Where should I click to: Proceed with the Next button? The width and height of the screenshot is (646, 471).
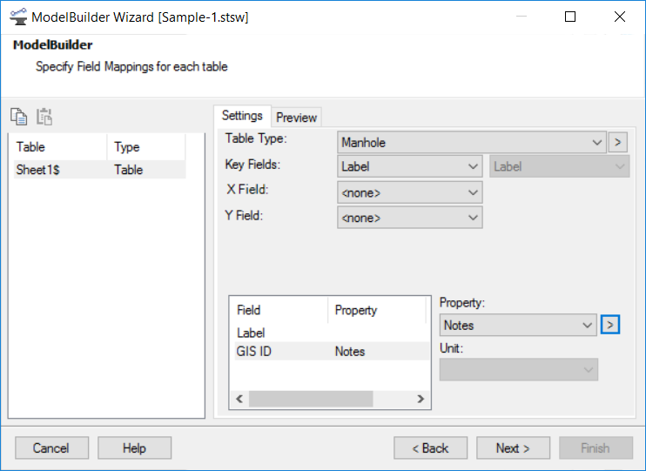click(513, 447)
